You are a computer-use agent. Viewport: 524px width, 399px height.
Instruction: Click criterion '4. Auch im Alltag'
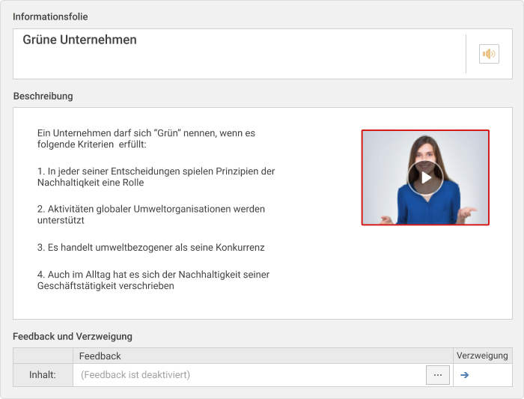(153, 280)
